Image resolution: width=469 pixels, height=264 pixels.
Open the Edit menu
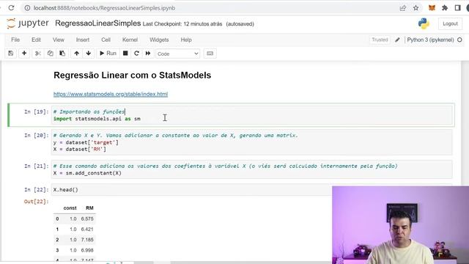(36, 40)
